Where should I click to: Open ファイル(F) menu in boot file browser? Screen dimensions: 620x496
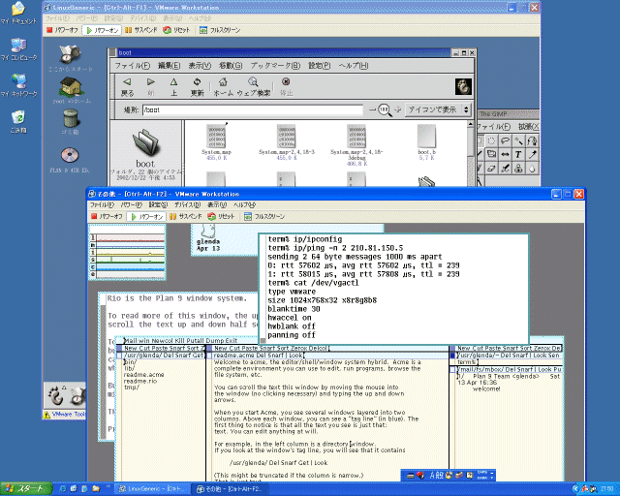tap(132, 66)
